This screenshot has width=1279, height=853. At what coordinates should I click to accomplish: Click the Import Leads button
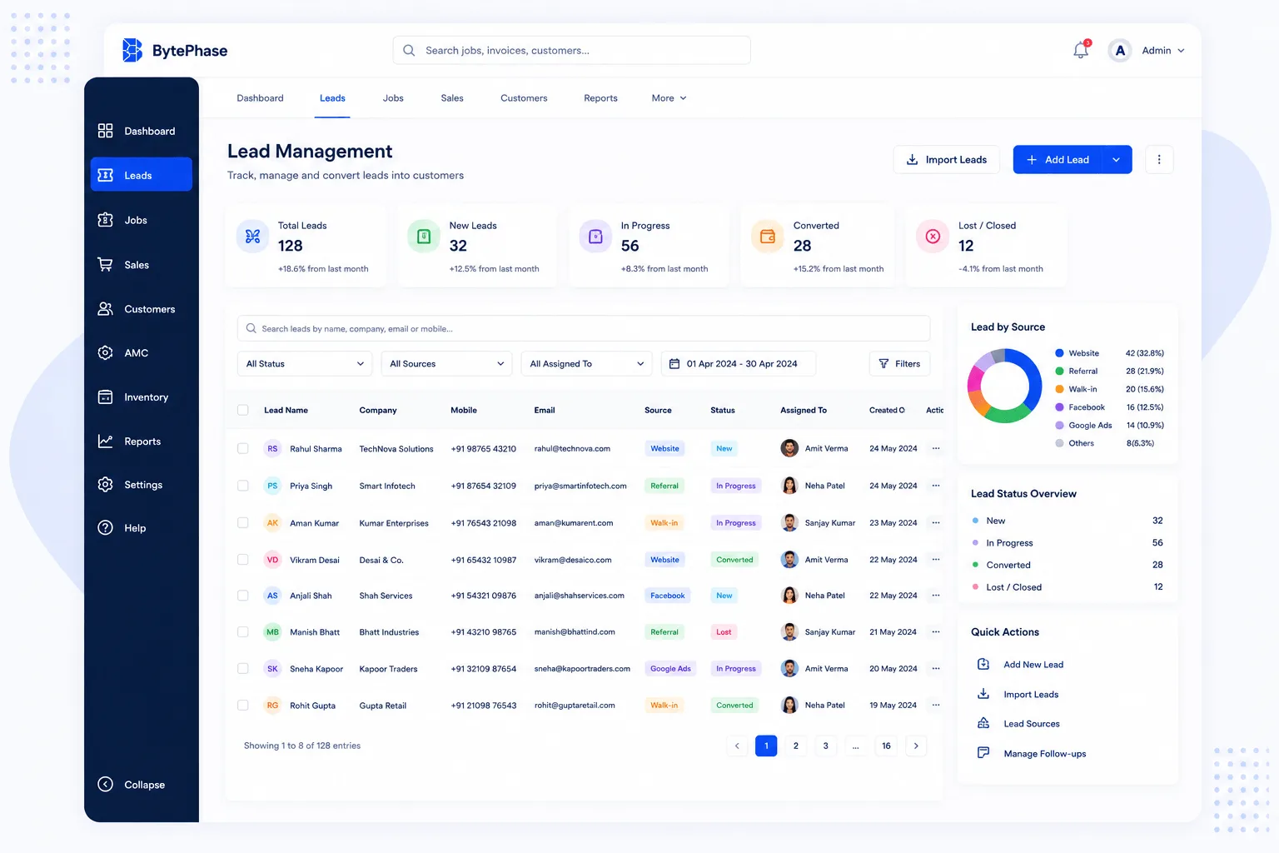pos(947,159)
